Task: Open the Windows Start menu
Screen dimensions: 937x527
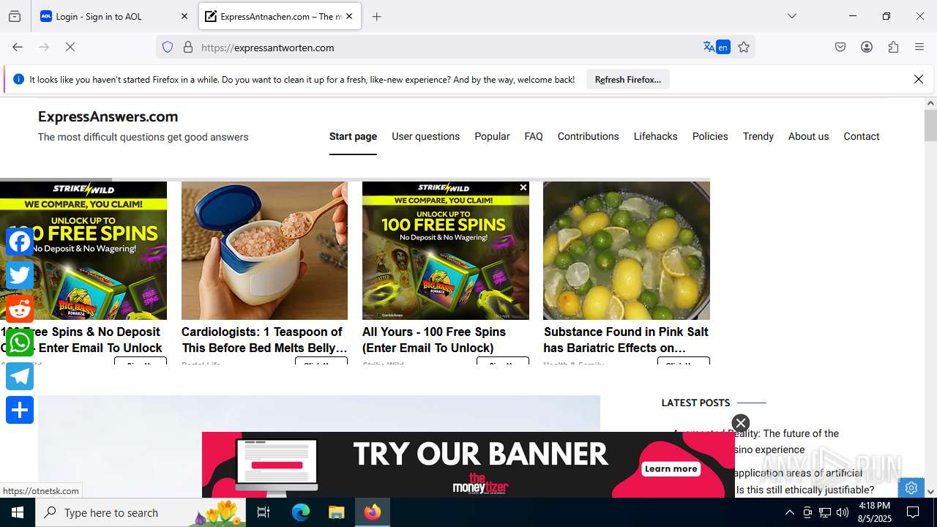Action: (18, 512)
